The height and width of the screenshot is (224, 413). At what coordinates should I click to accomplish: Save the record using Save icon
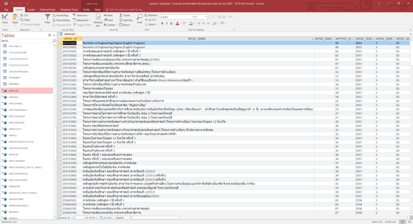pos(108,20)
